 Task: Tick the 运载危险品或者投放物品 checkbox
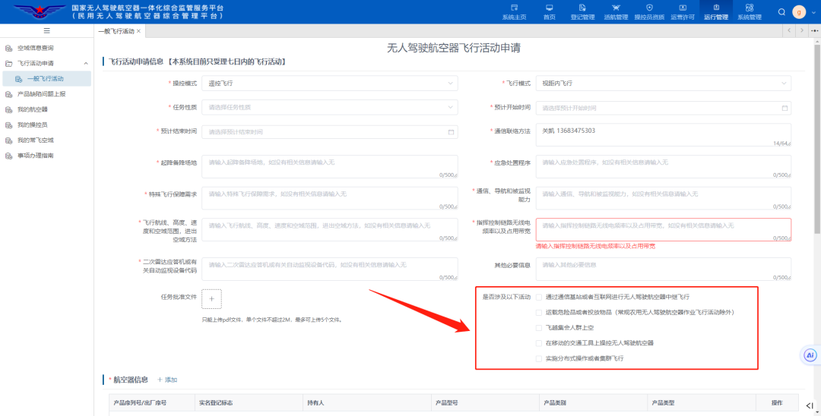pos(539,312)
